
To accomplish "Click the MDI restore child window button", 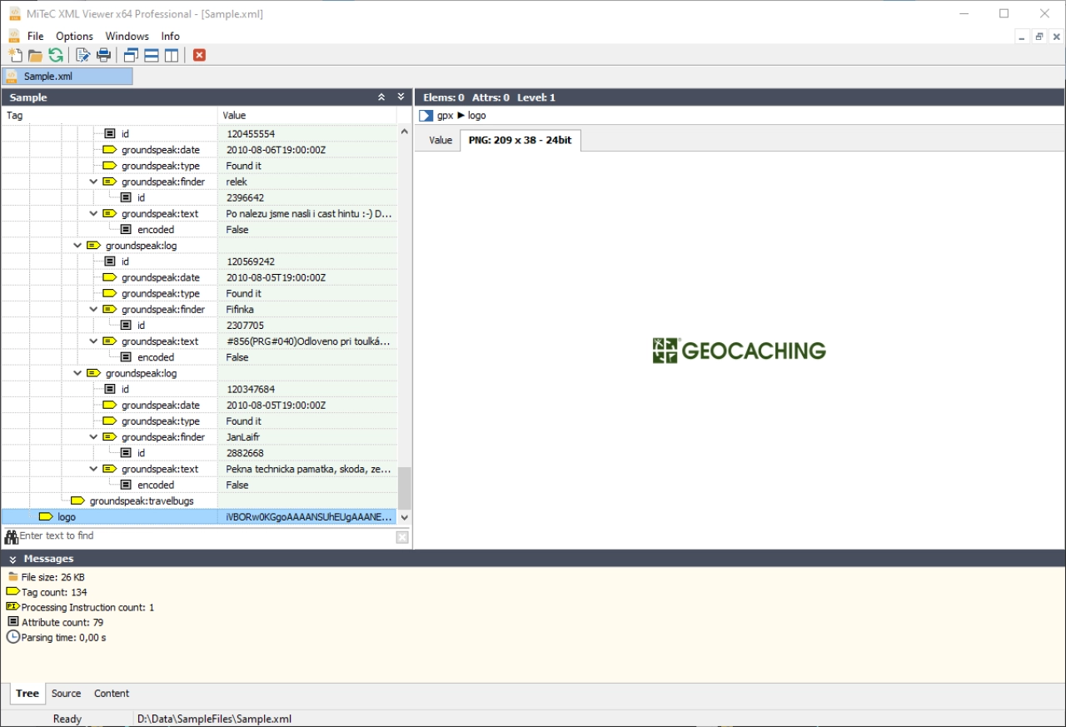I will click(1039, 37).
